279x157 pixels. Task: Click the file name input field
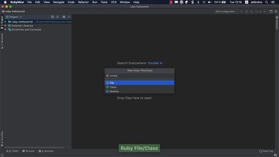click(139, 75)
